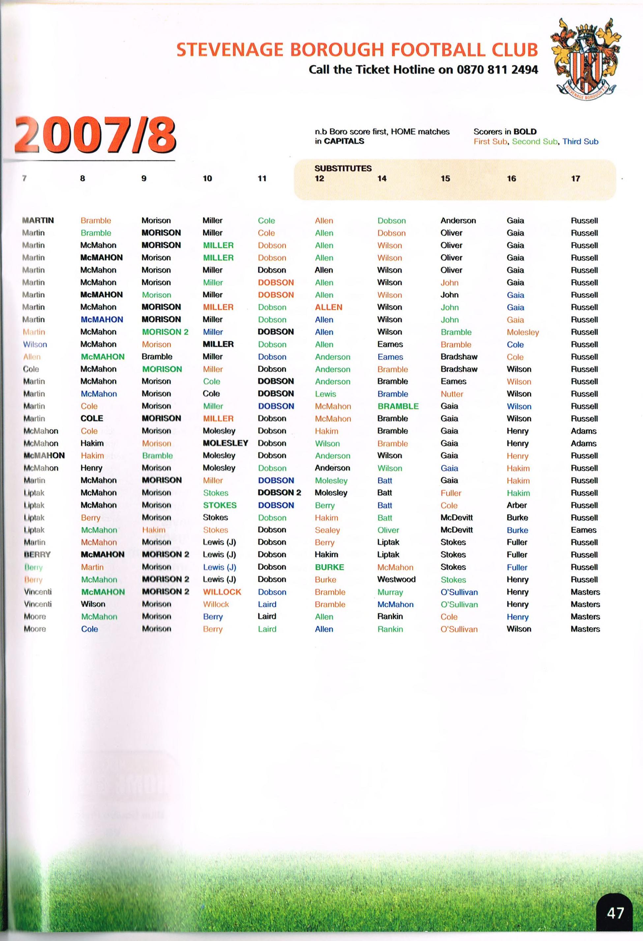
Task: Click the orange WILLOCK entry
Action: (222, 592)
